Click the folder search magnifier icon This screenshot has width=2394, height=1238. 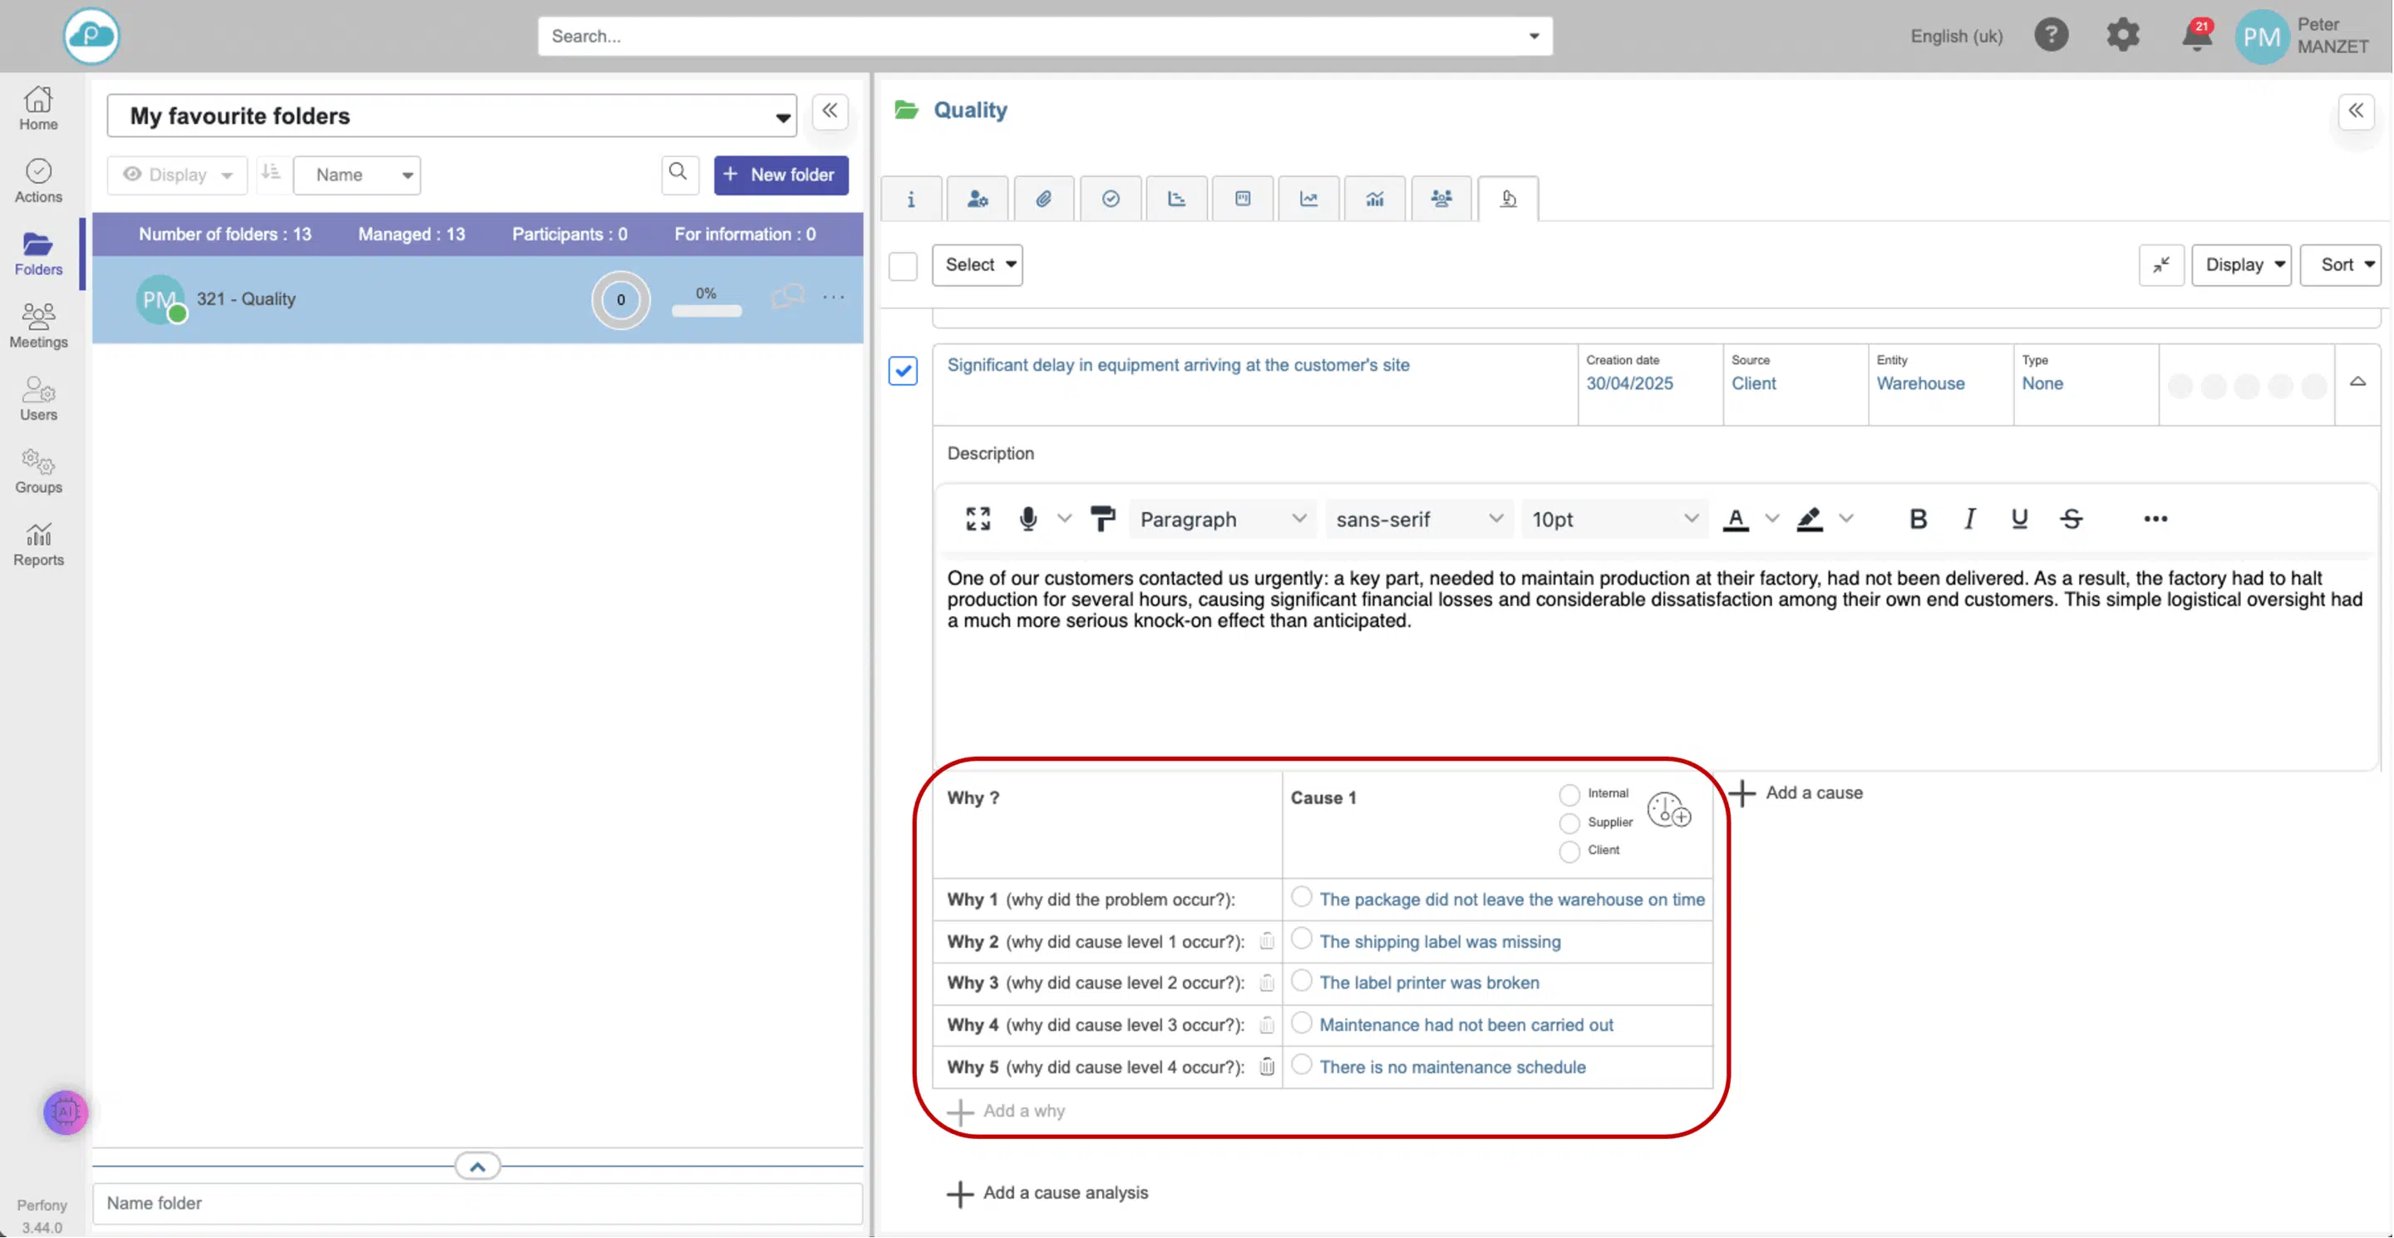pyautogui.click(x=678, y=173)
